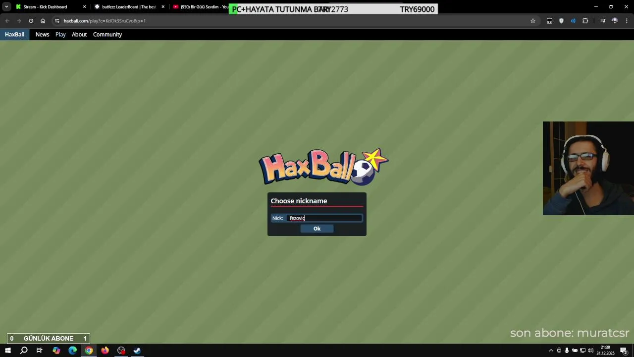634x357 pixels.
Task: Click the Ok button in nickname dialog
Action: pos(317,229)
